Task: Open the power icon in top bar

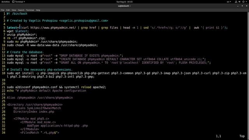Action: (x=243, y=2)
